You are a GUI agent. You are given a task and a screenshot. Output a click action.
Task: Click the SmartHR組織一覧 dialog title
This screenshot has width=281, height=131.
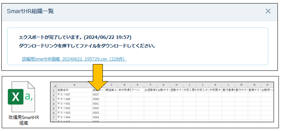coord(30,11)
